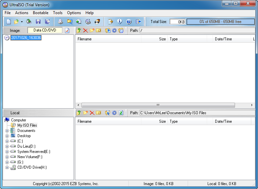The image size is (258, 189).
Task: Sort image list by Filename column header
Action: (x=108, y=39)
